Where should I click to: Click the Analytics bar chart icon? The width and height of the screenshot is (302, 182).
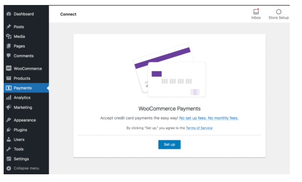tap(8, 98)
